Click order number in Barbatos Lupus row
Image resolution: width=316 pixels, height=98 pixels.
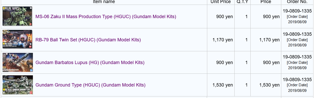point(297,57)
